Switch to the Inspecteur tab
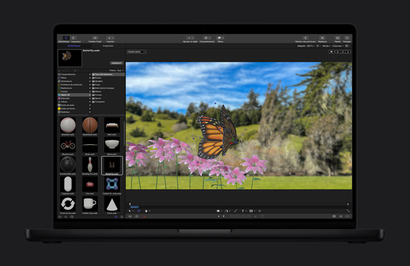 (x=108, y=46)
